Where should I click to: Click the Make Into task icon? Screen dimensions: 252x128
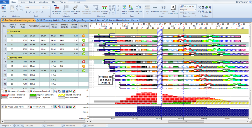click(x=124, y=8)
